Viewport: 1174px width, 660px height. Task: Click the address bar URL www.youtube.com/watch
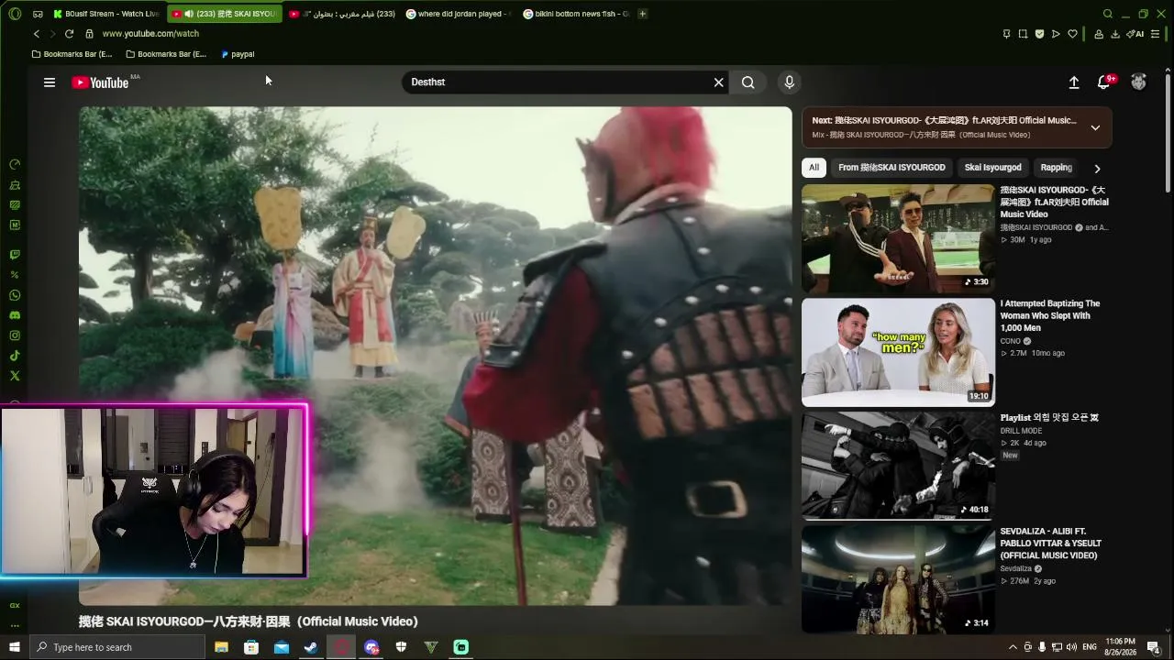click(x=150, y=34)
